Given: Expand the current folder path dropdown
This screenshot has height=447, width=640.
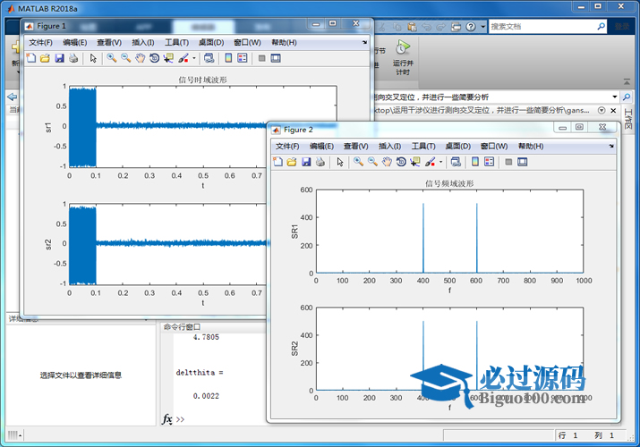Looking at the screenshot, I should pyautogui.click(x=614, y=97).
